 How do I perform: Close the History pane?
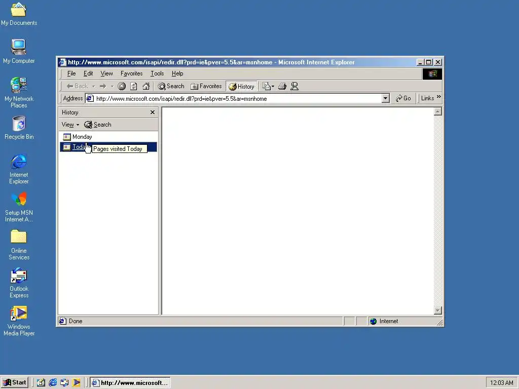pos(152,112)
